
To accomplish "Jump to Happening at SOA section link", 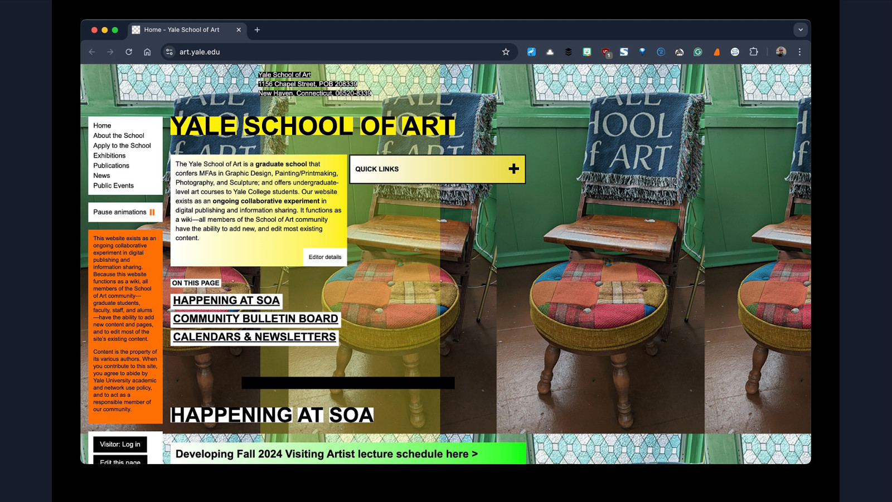I will tap(226, 301).
